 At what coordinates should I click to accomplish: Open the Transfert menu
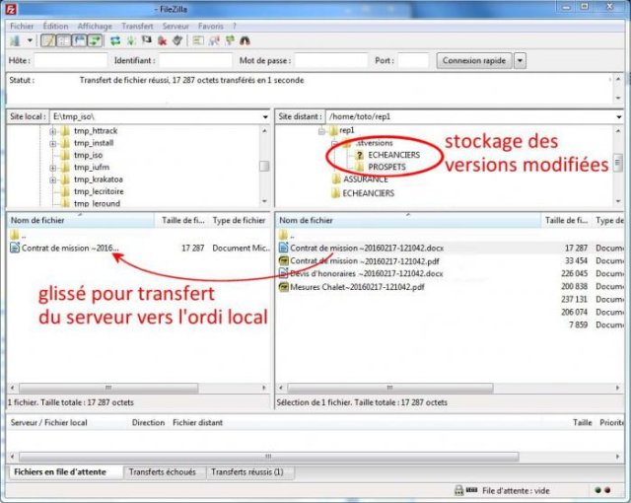[137, 25]
